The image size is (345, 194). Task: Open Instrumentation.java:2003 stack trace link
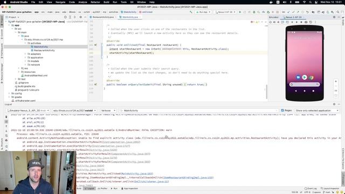click(121, 142)
